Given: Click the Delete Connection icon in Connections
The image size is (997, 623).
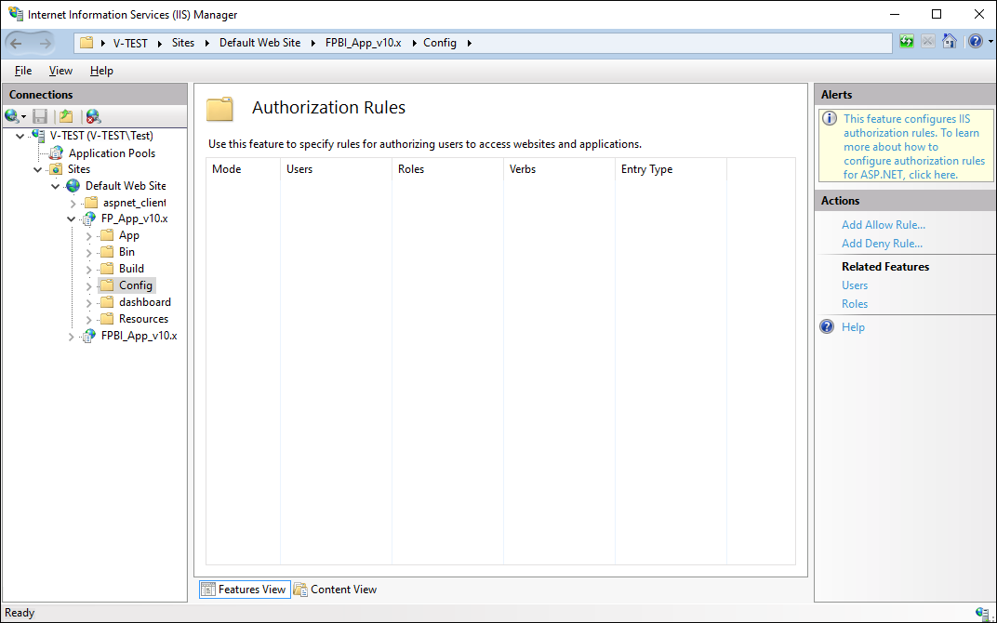Looking at the screenshot, I should [x=93, y=116].
